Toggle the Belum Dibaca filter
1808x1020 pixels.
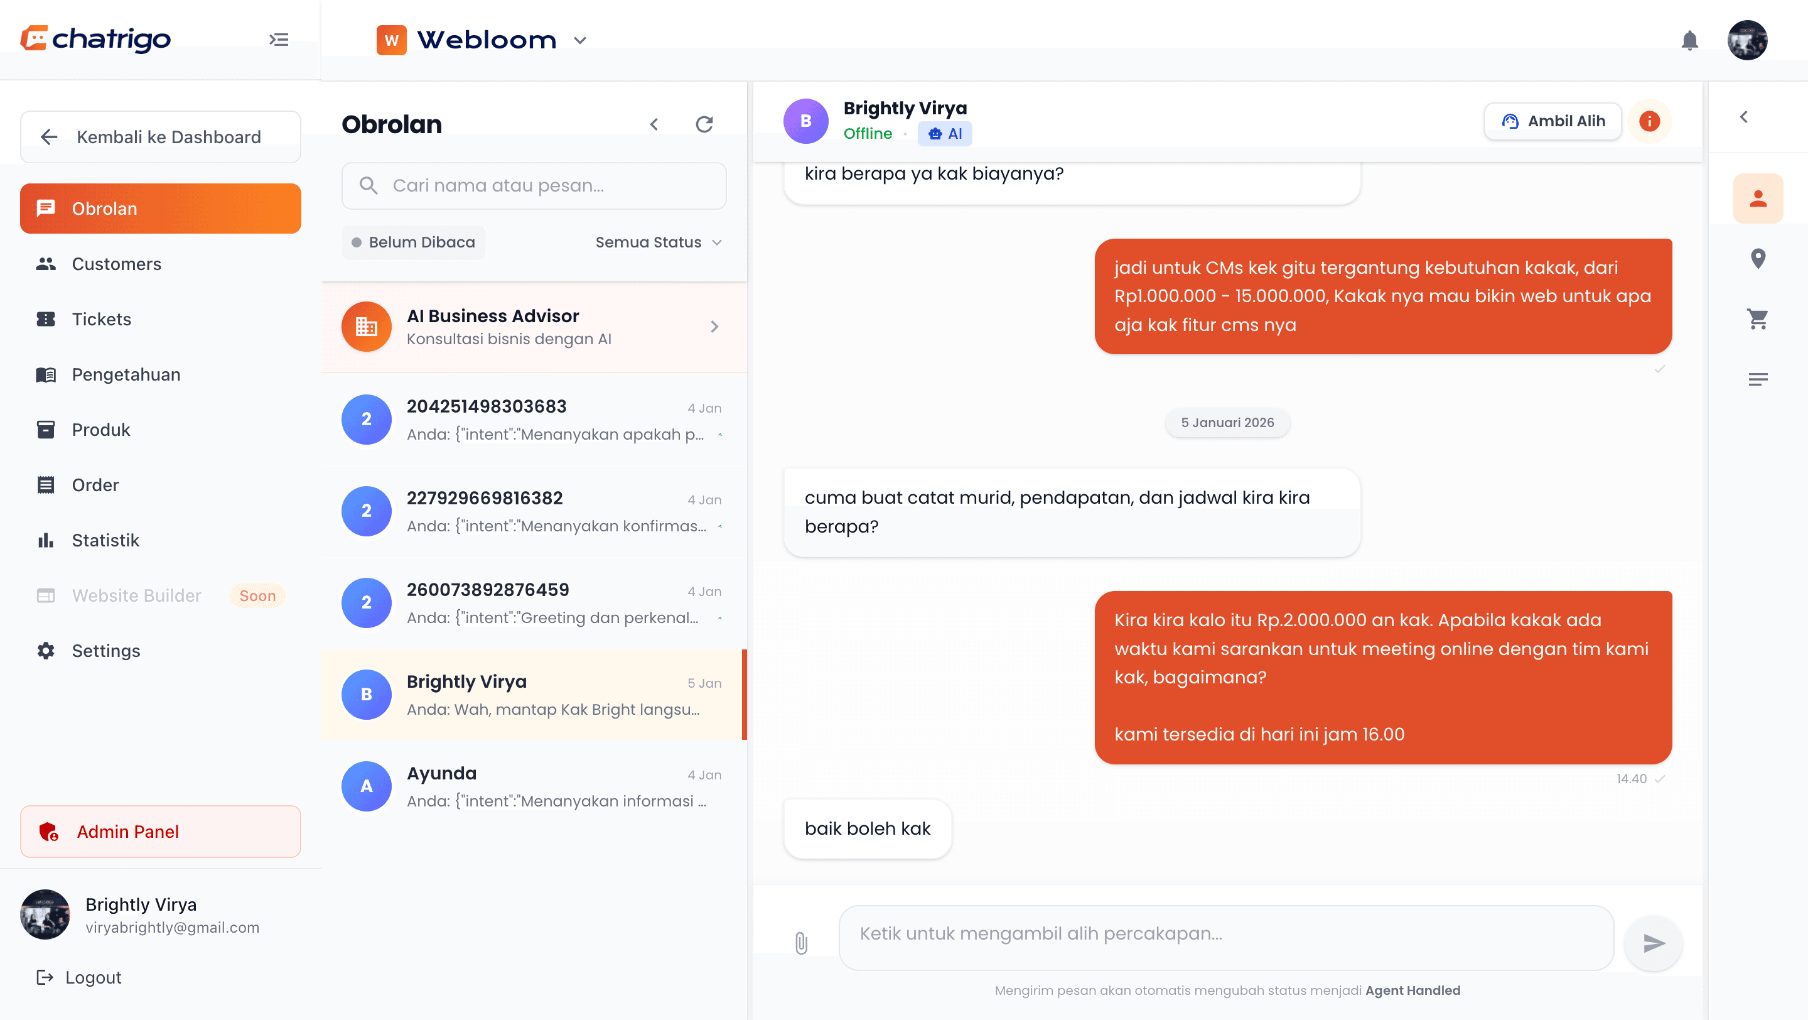[x=414, y=241]
